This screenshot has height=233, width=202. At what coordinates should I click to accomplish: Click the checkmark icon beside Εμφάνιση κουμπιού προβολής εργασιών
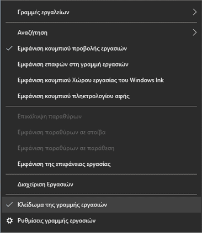click(x=9, y=48)
